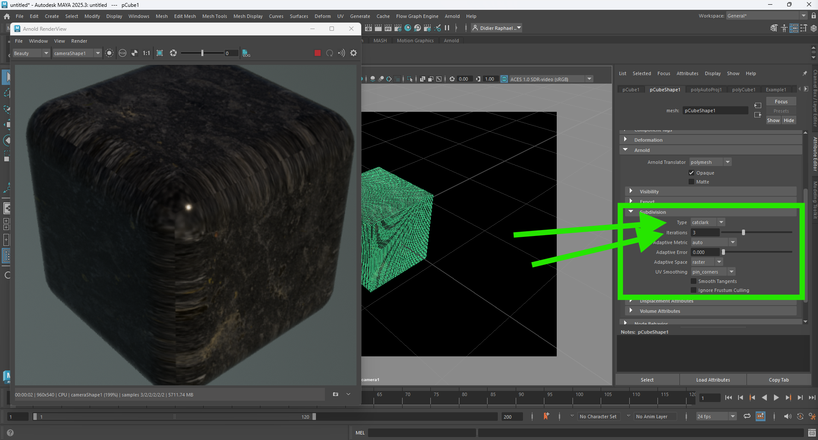Enable the Smooth Tangents checkbox
818x440 pixels.
click(x=694, y=281)
